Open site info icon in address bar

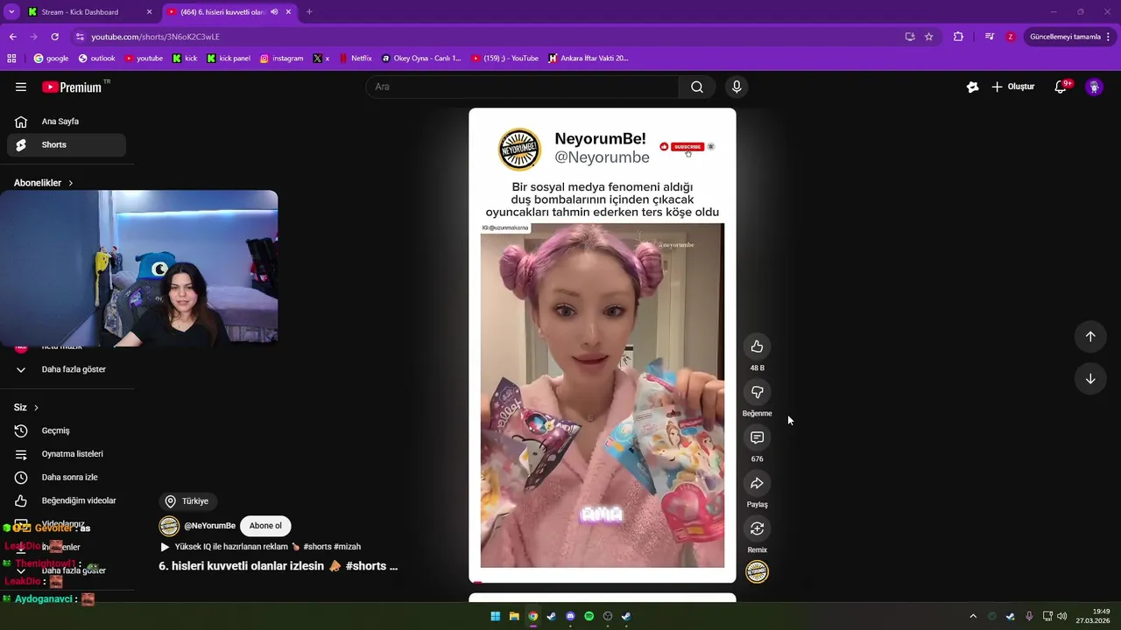point(80,37)
